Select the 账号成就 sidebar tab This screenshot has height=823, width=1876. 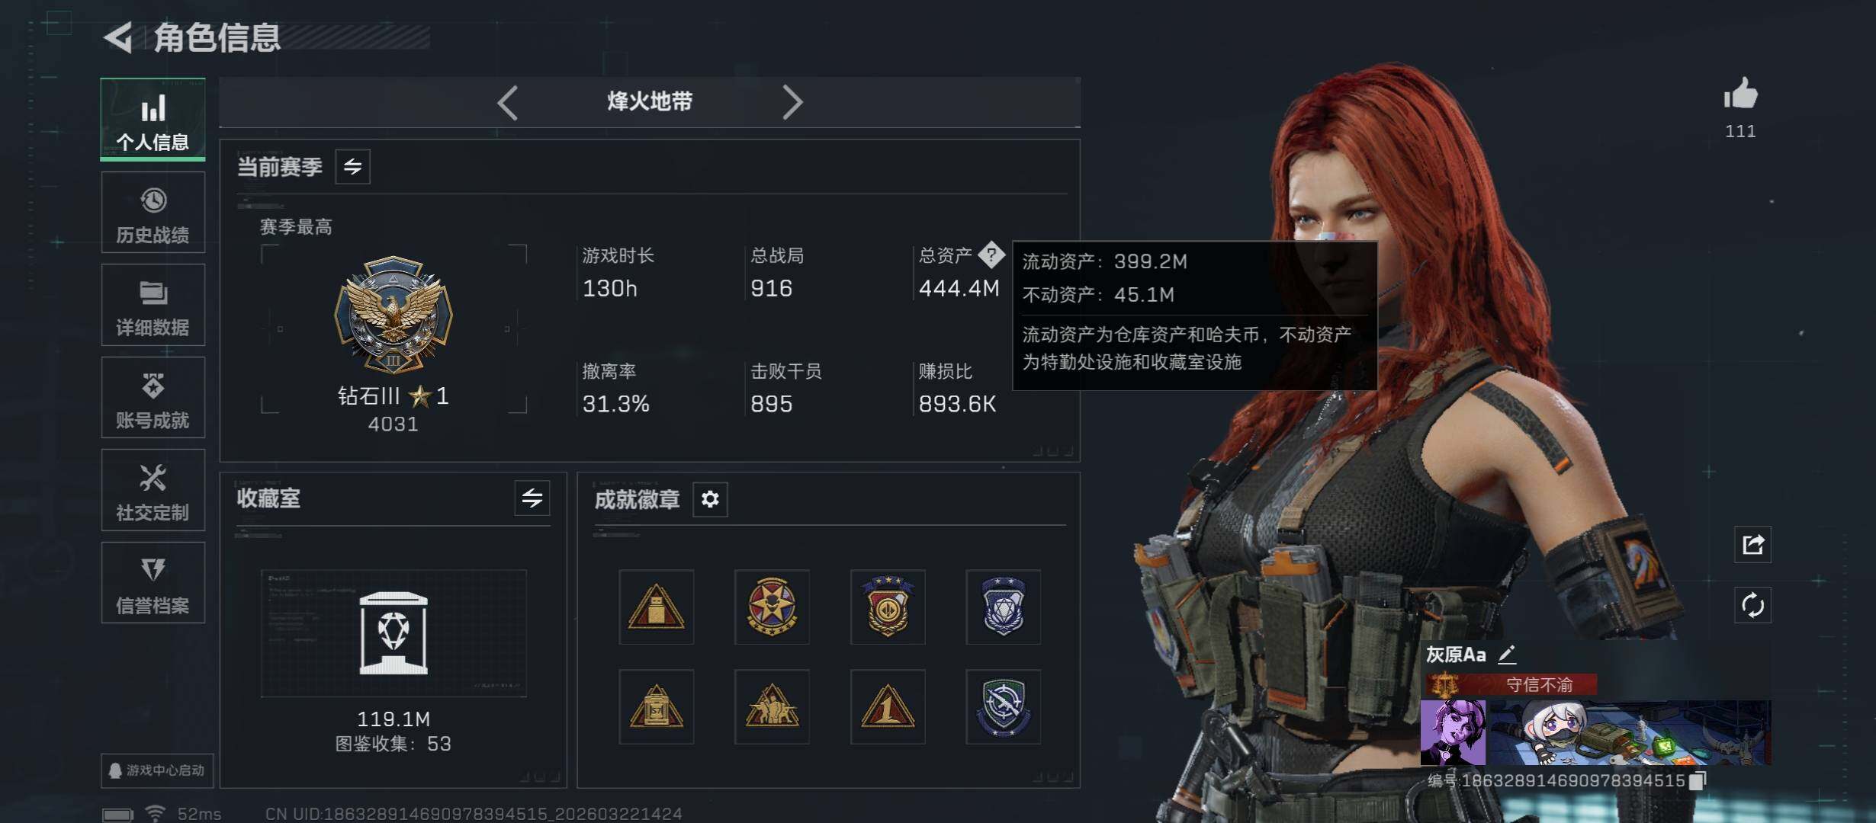click(x=153, y=398)
